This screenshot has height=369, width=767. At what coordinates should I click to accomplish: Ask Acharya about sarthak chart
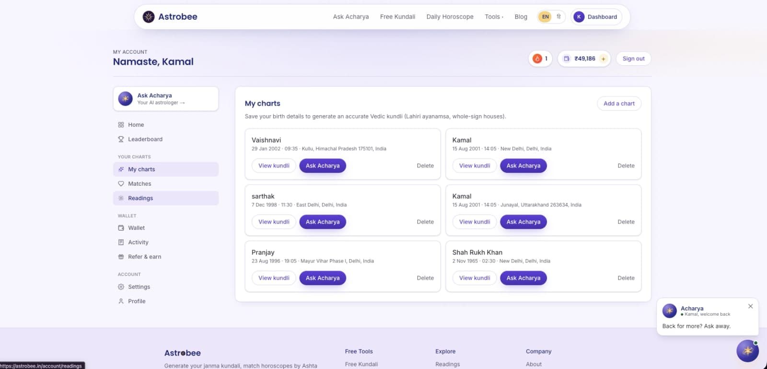click(x=323, y=222)
